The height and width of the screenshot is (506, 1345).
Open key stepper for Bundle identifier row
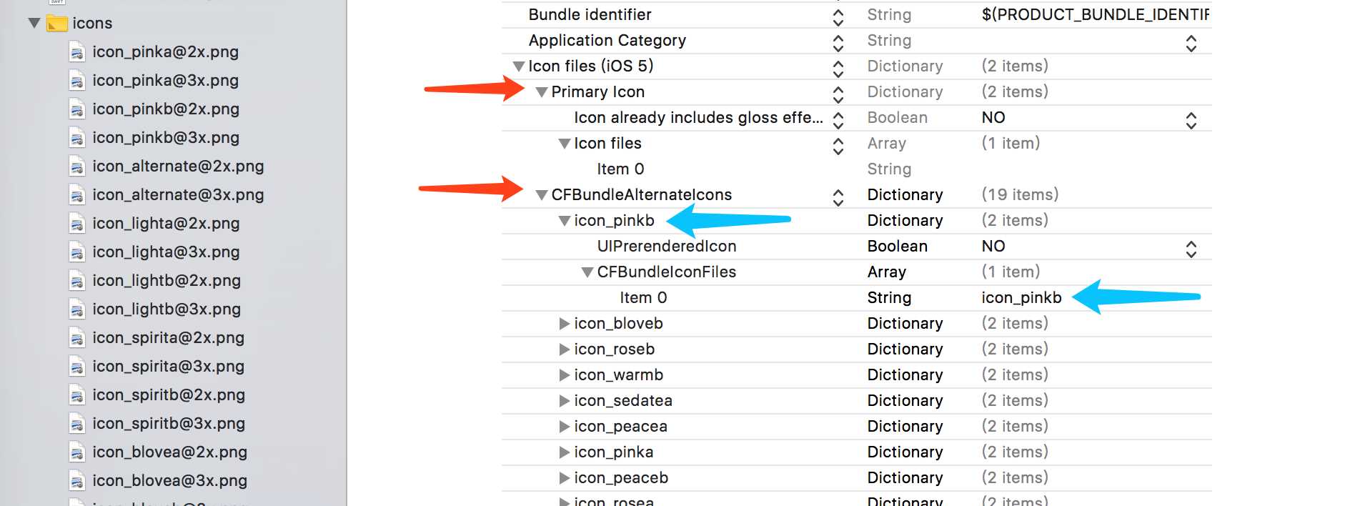click(x=838, y=17)
